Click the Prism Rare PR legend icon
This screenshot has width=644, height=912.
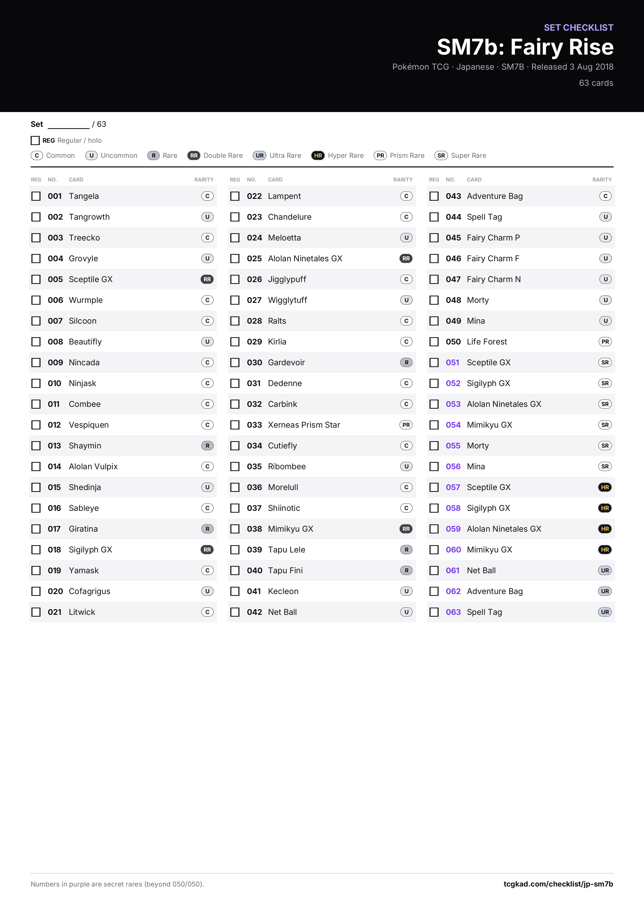click(x=380, y=155)
